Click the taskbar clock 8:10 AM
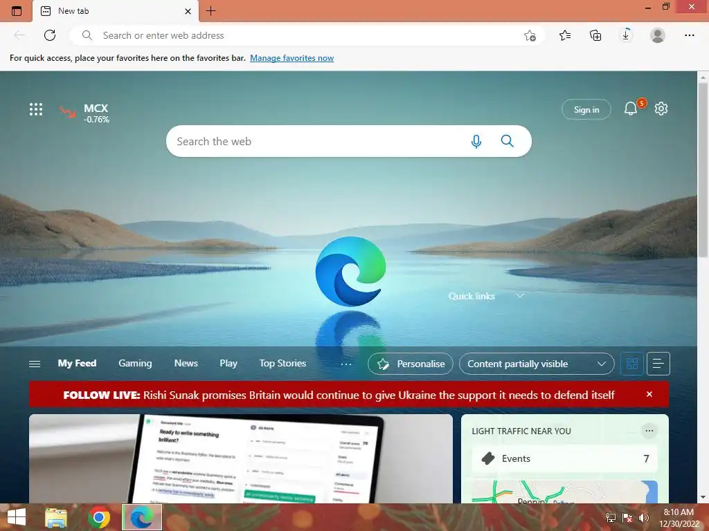 679,512
